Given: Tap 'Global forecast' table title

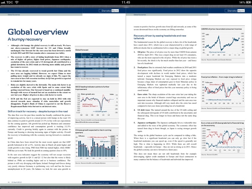Looking at the screenshot, I should [82, 50].
